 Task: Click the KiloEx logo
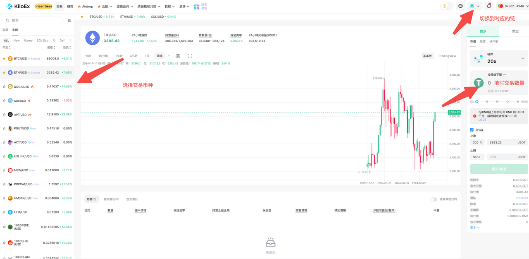pos(17,7)
